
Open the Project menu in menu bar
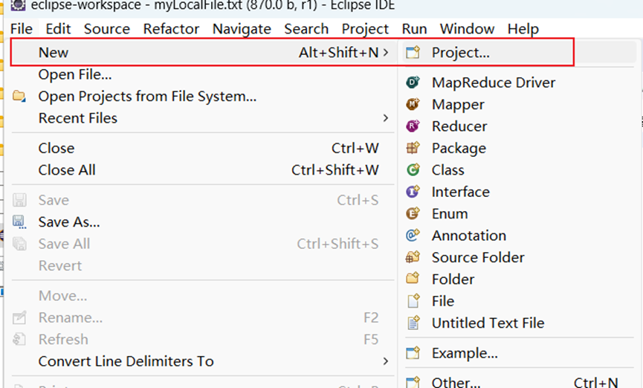coord(365,29)
